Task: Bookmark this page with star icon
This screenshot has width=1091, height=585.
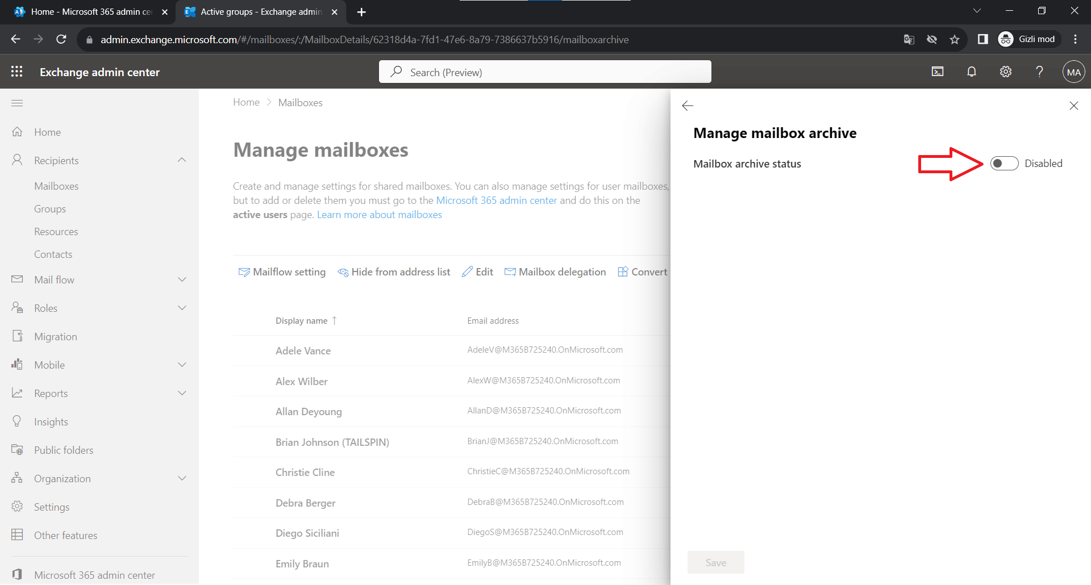Action: [955, 39]
